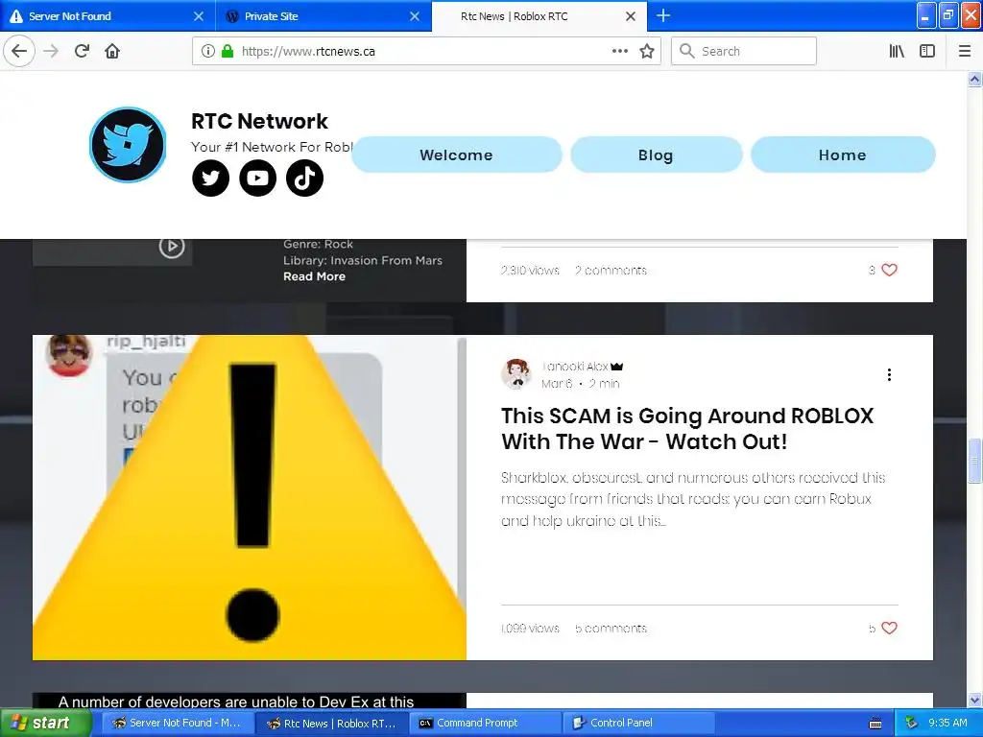Viewport: 983px width, 737px height.
Task: Switch to Rtc News taskbar button
Action: 332,724
